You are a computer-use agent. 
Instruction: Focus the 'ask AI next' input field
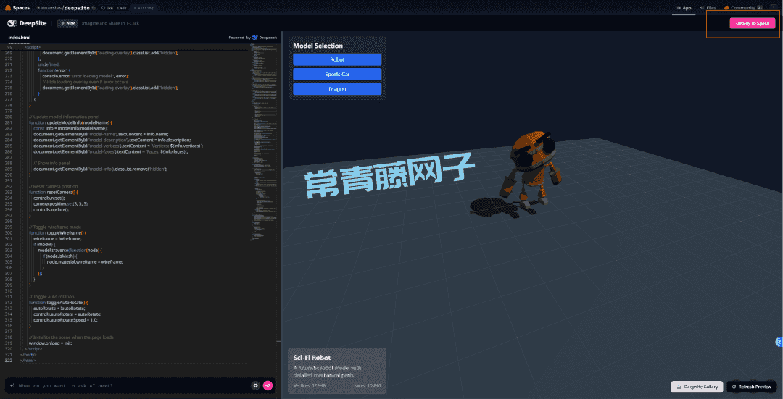pos(130,385)
